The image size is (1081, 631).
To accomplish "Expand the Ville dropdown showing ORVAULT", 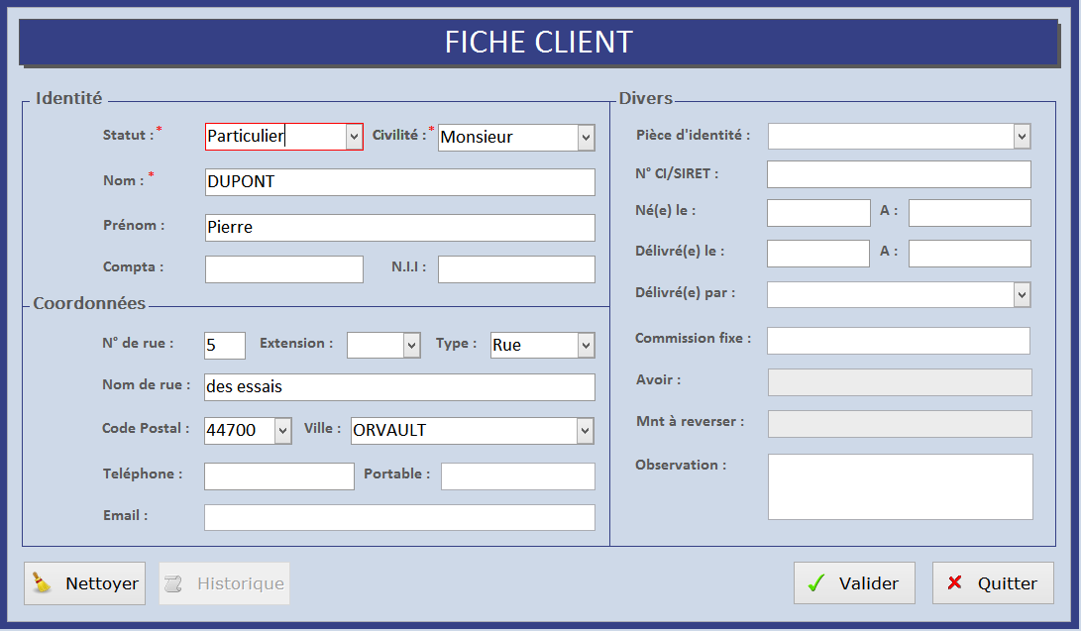I will (585, 431).
